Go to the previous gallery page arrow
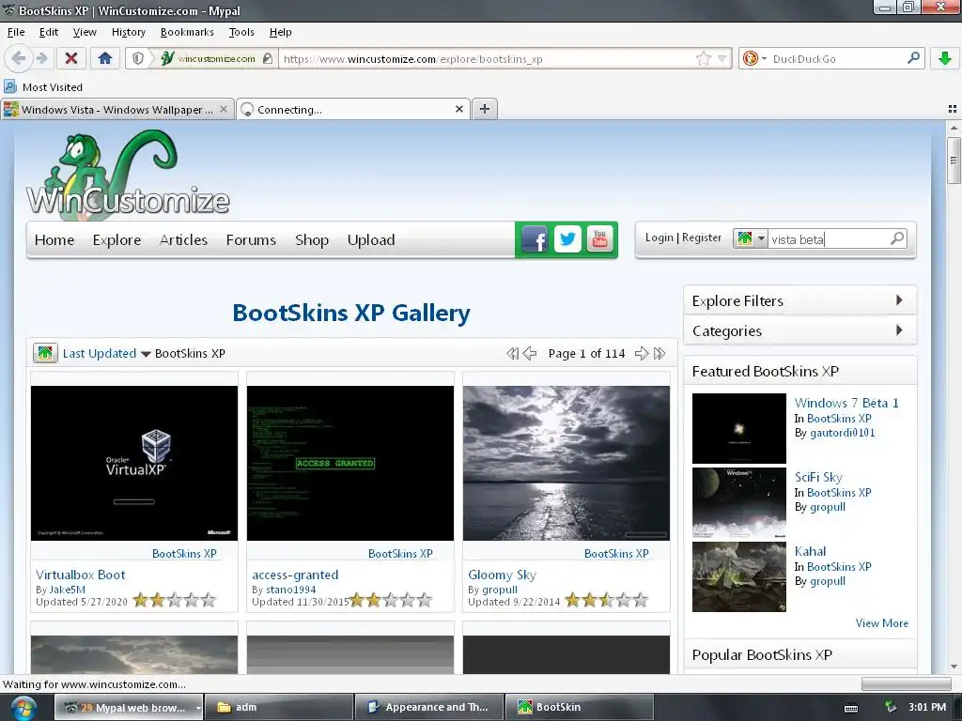Image resolution: width=962 pixels, height=721 pixels. pyautogui.click(x=530, y=354)
